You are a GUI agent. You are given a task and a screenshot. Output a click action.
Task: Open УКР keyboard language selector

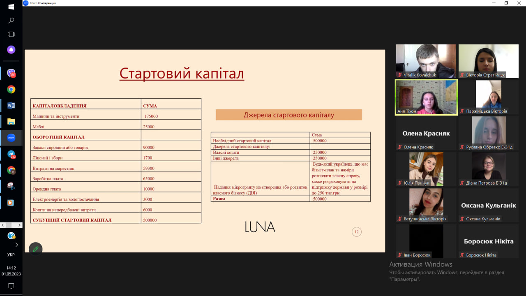[11, 255]
